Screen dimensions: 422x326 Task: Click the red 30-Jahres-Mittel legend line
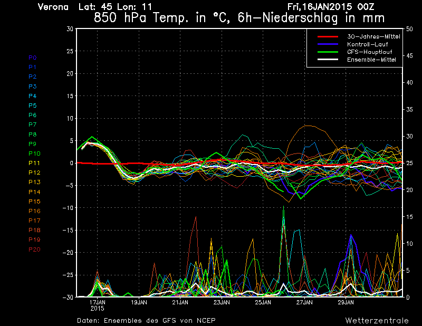point(329,36)
